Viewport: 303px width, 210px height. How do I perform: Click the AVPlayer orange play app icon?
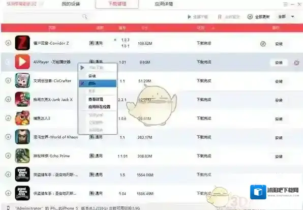[22, 62]
